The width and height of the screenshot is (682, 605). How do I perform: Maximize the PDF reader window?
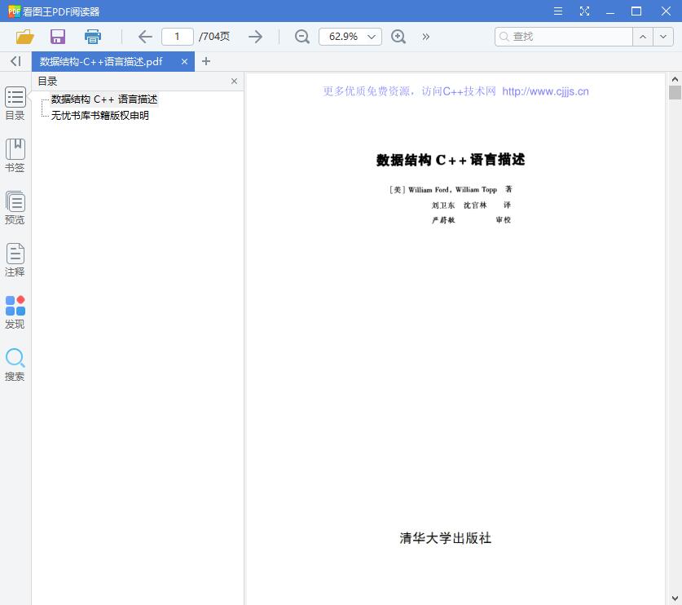tap(636, 11)
